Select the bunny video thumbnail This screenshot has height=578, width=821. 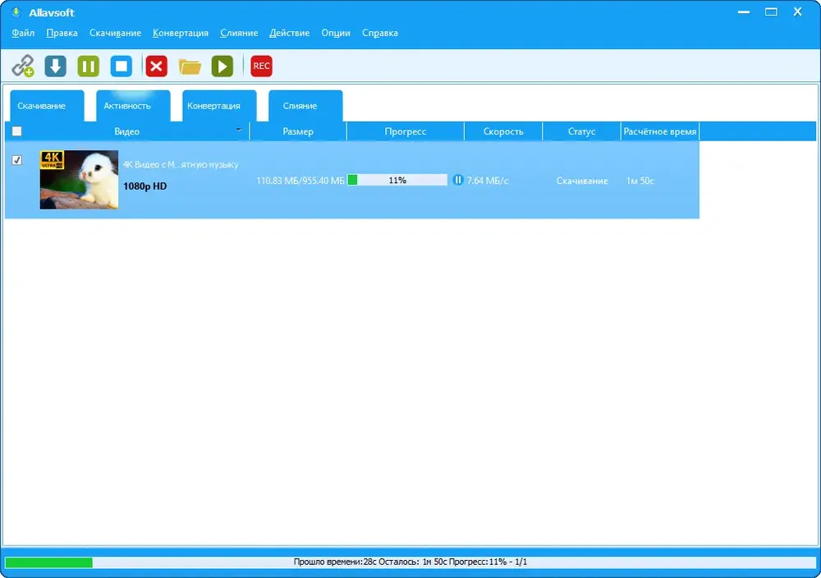pyautogui.click(x=79, y=180)
